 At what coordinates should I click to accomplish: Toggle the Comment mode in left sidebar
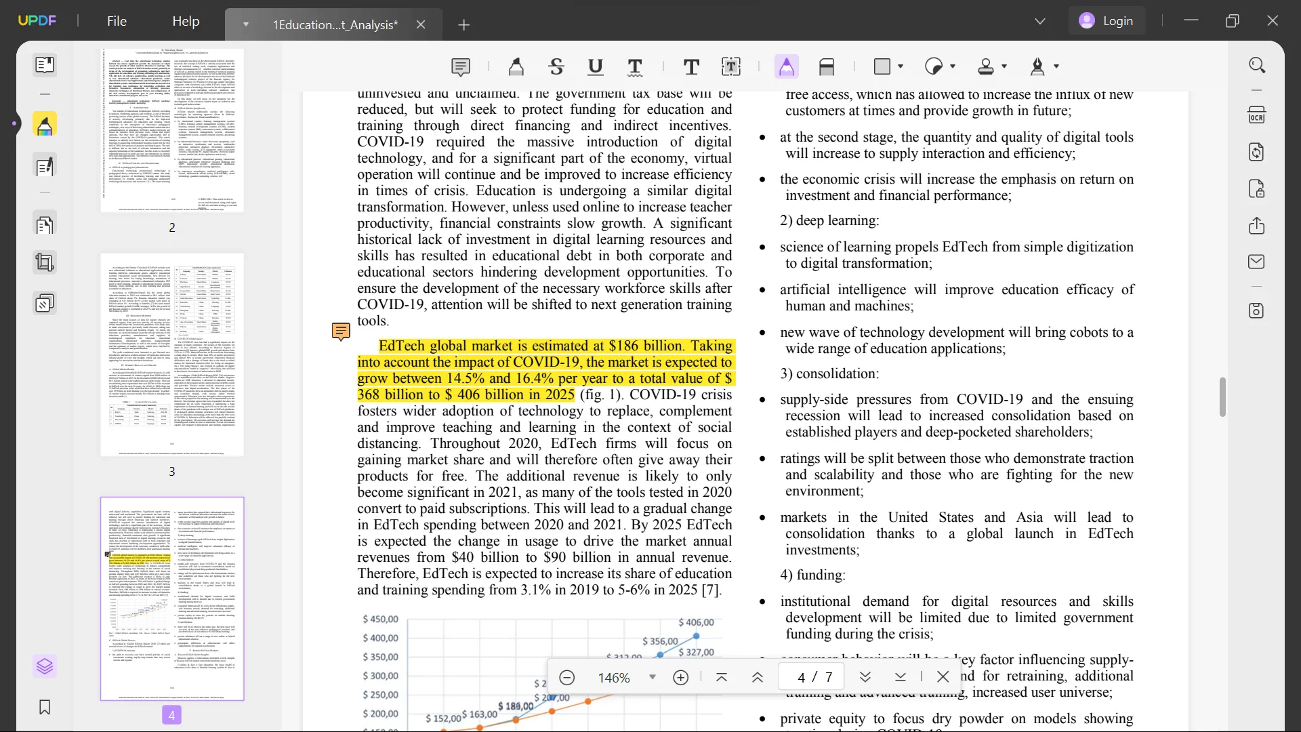coord(45,125)
